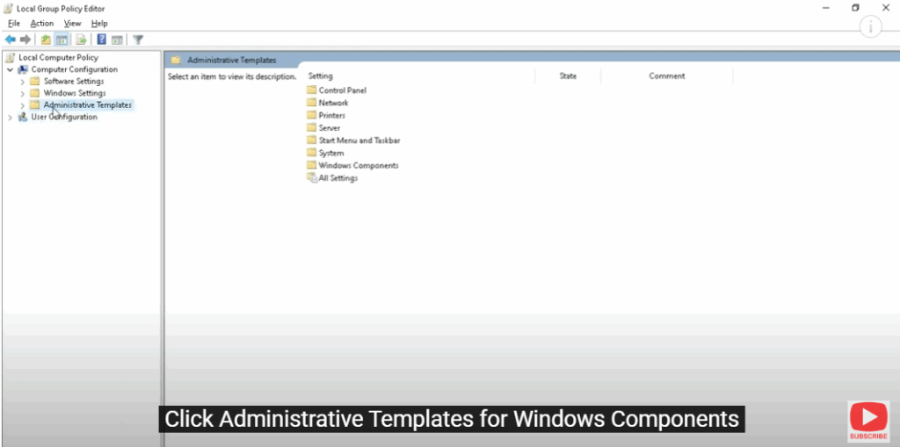This screenshot has height=447, width=900.
Task: Select the "Printers" list entry text
Action: [x=331, y=115]
